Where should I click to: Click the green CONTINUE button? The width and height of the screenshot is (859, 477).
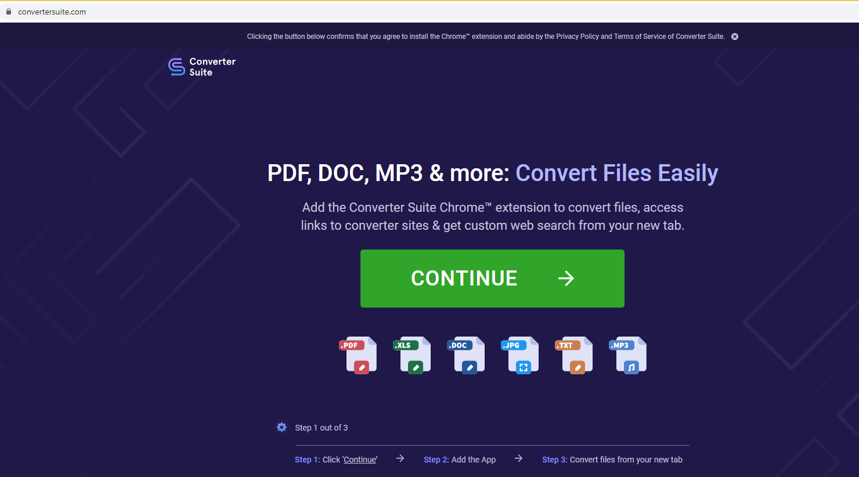(x=492, y=279)
